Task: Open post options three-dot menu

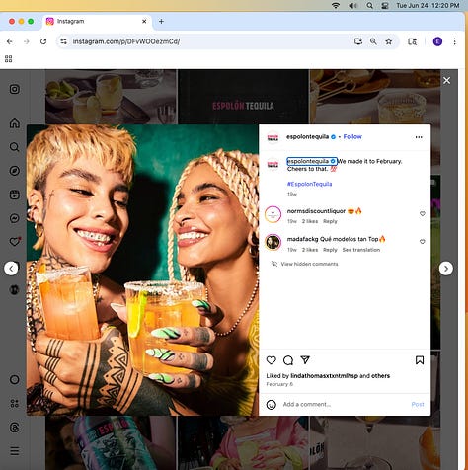Action: point(419,137)
